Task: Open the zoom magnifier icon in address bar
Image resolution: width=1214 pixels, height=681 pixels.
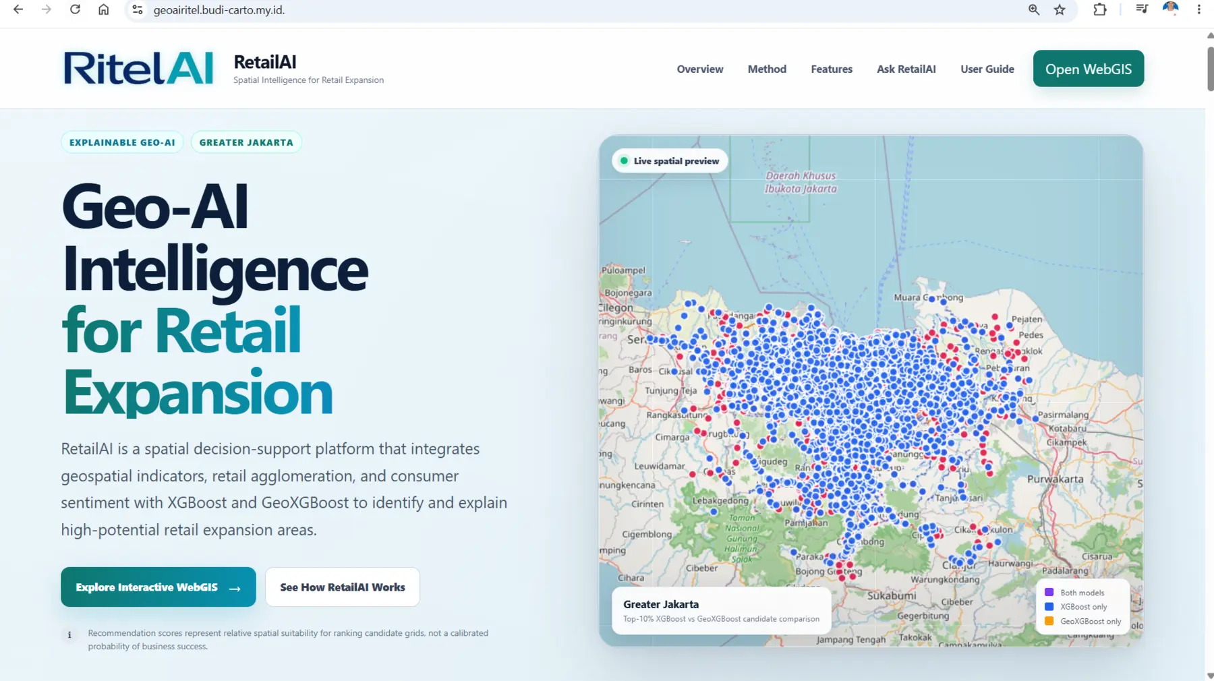Action: coord(1033,9)
